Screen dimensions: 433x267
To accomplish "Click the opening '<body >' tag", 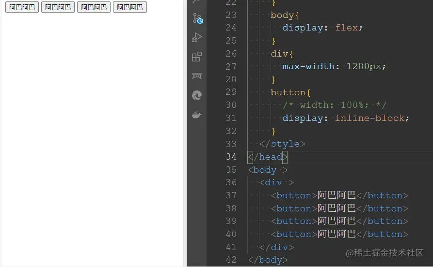I will coord(268,170).
